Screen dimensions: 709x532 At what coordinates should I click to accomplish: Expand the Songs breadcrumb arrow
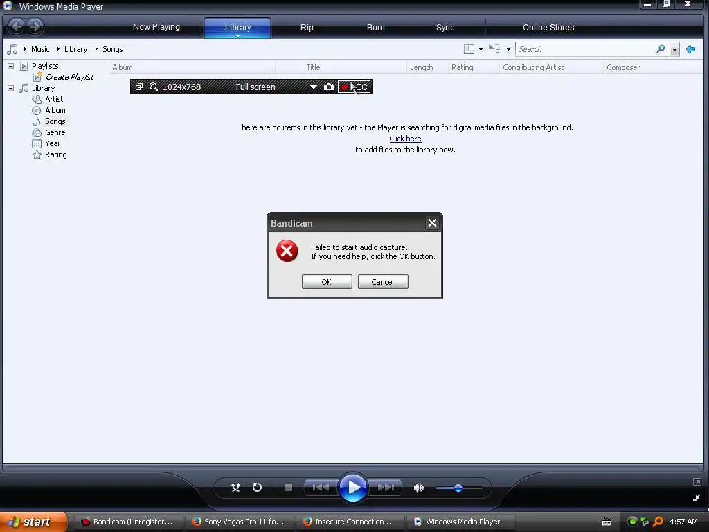(x=96, y=49)
